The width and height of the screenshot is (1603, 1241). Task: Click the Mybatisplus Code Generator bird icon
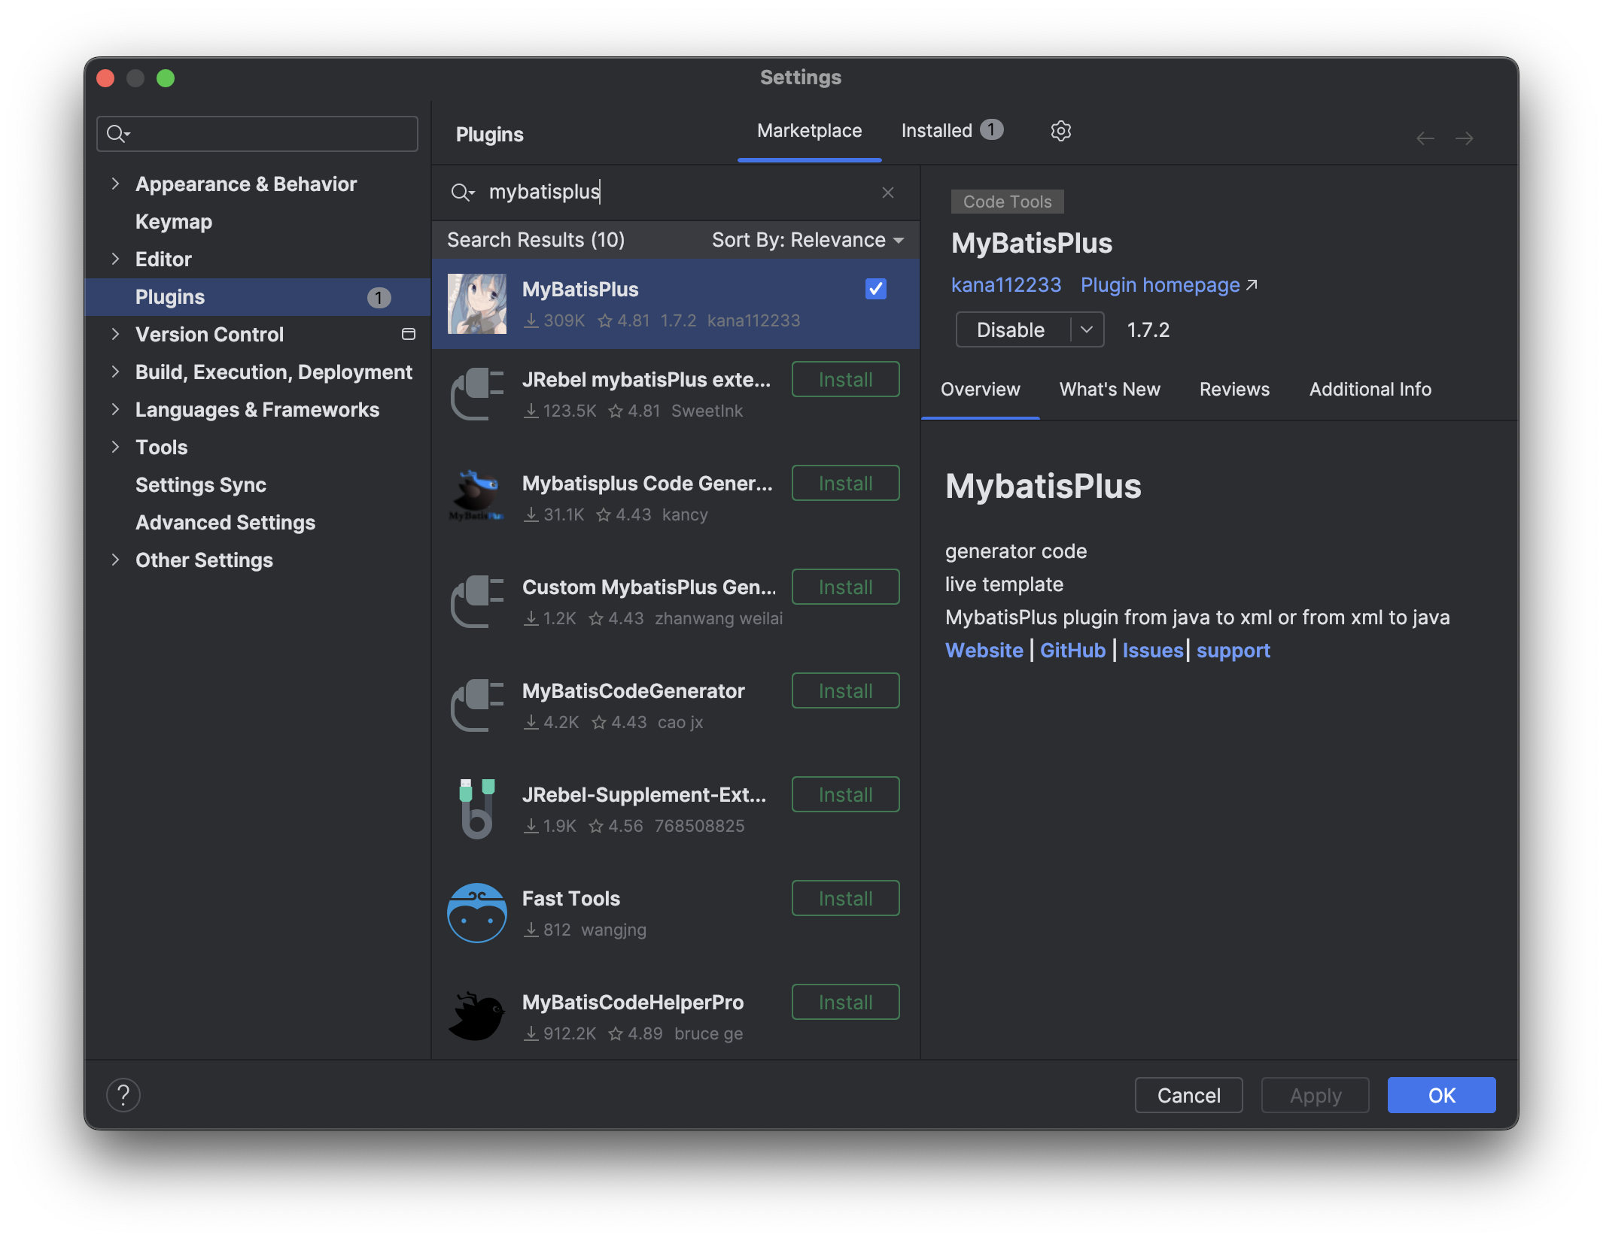click(x=477, y=496)
